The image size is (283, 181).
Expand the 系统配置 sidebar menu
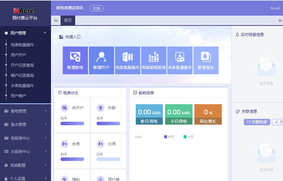tap(25, 165)
